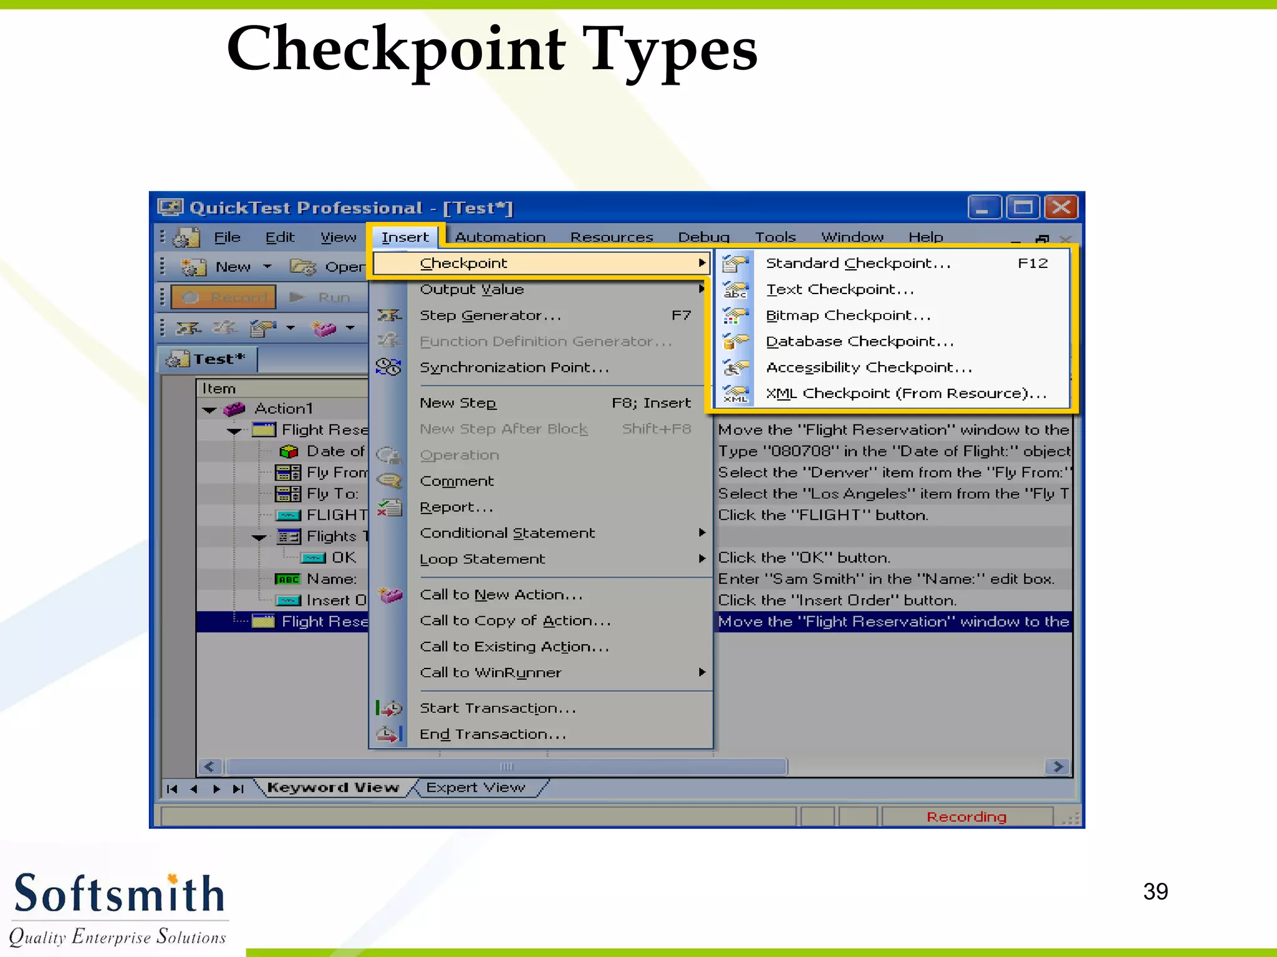Collapse the Flights Table tree node
The height and width of the screenshot is (957, 1277).
coord(259,537)
